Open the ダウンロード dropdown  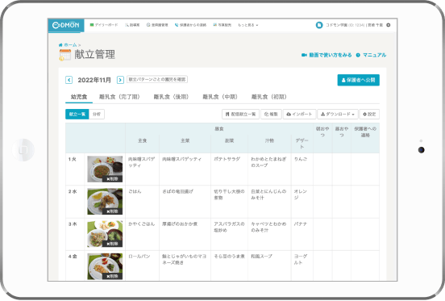coord(338,114)
